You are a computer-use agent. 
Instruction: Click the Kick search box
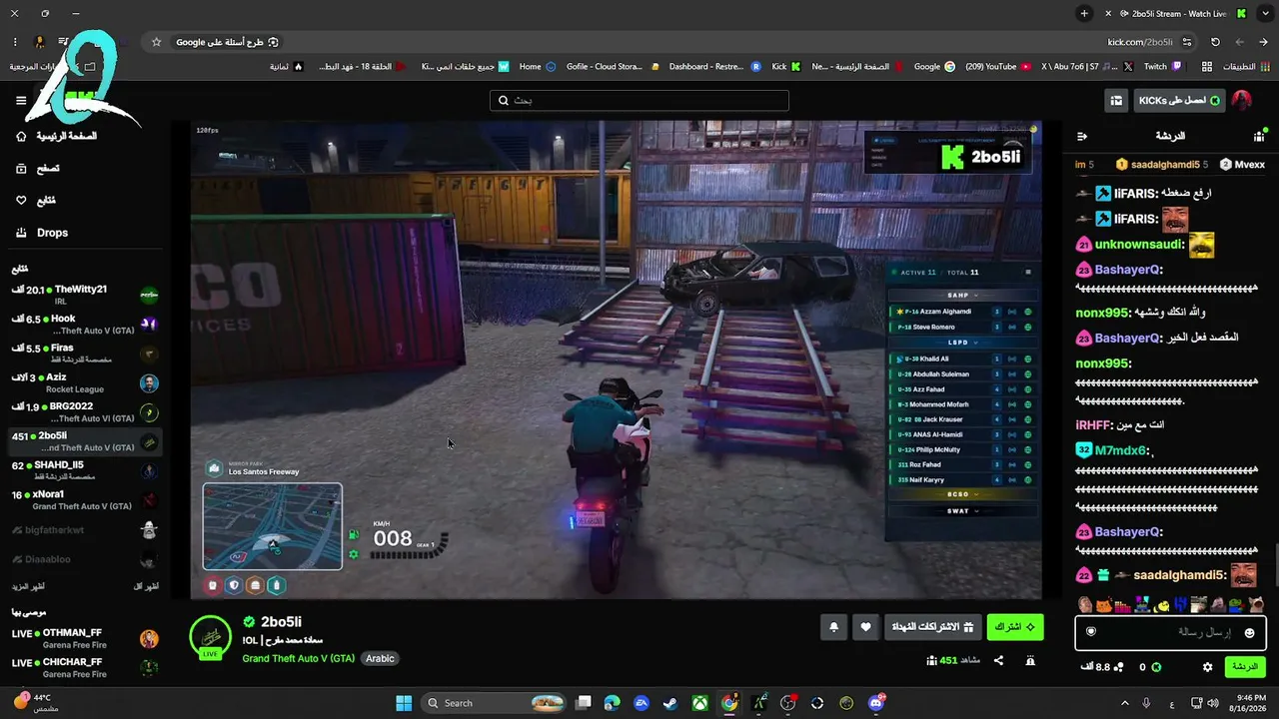[639, 100]
